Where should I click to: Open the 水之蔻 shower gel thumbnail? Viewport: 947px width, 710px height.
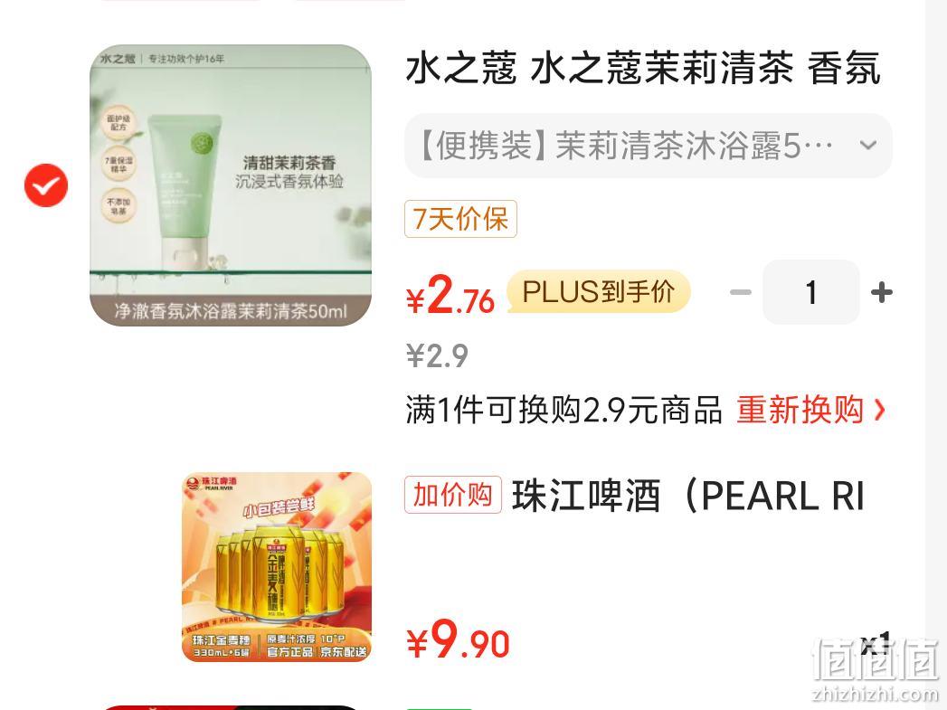231,185
